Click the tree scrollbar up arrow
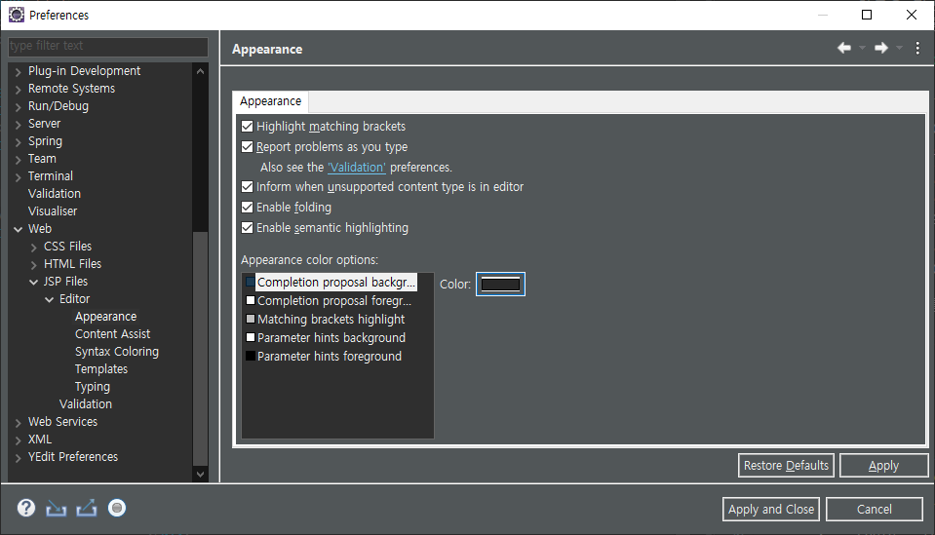 pyautogui.click(x=201, y=71)
